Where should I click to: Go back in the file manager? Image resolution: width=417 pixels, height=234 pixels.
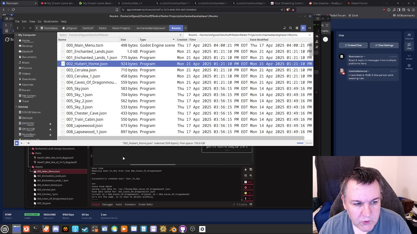[x=18, y=28]
